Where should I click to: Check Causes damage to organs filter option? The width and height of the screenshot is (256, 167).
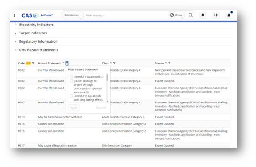coord(72,81)
